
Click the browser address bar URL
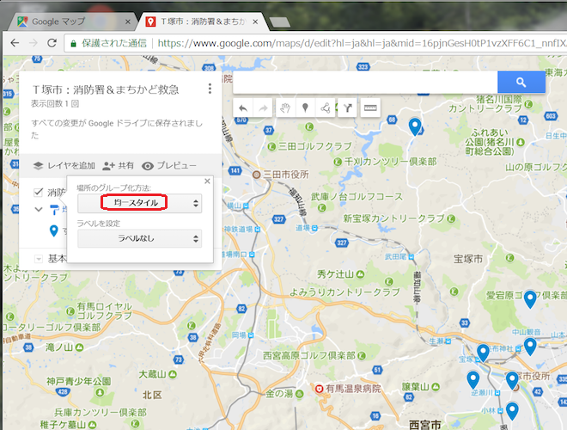362,44
